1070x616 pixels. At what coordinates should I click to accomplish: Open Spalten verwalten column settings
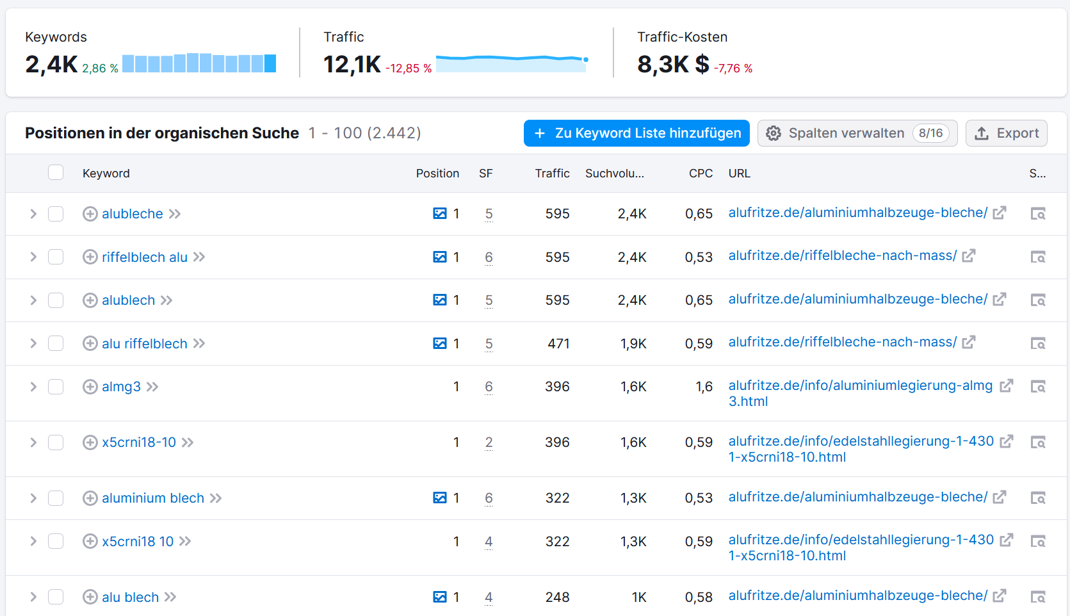coord(857,133)
